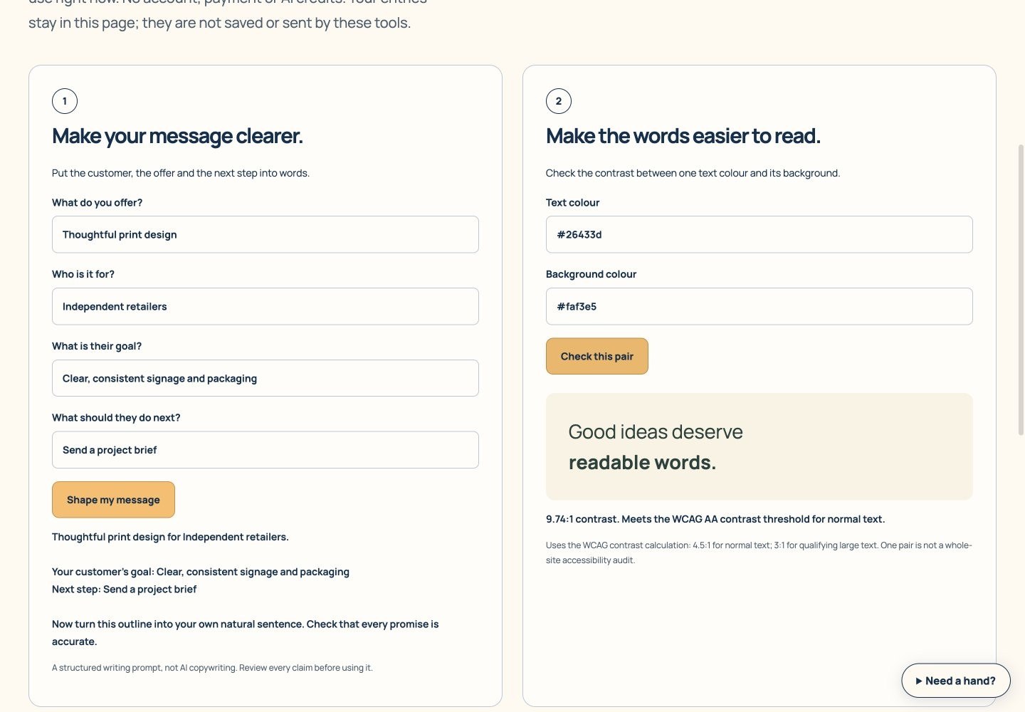1025x712 pixels.
Task: Click the "Your customer's goal" output line
Action: click(x=201, y=572)
